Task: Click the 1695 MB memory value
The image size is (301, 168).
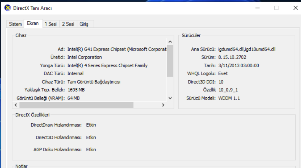Action: pyautogui.click(x=76, y=90)
